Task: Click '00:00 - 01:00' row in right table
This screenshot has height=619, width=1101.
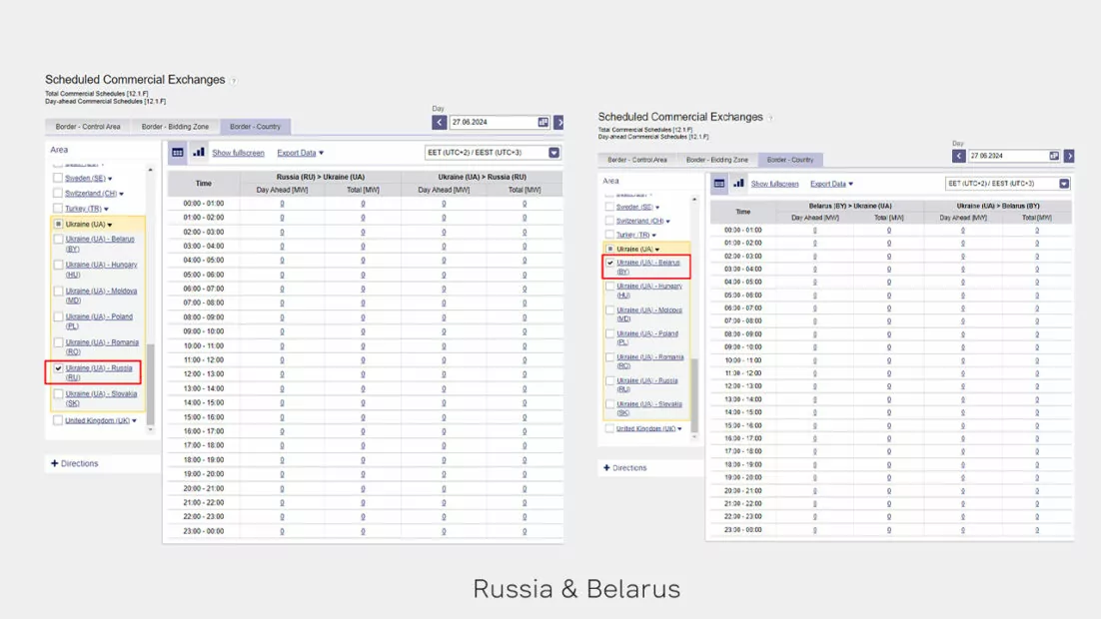Action: pyautogui.click(x=891, y=231)
